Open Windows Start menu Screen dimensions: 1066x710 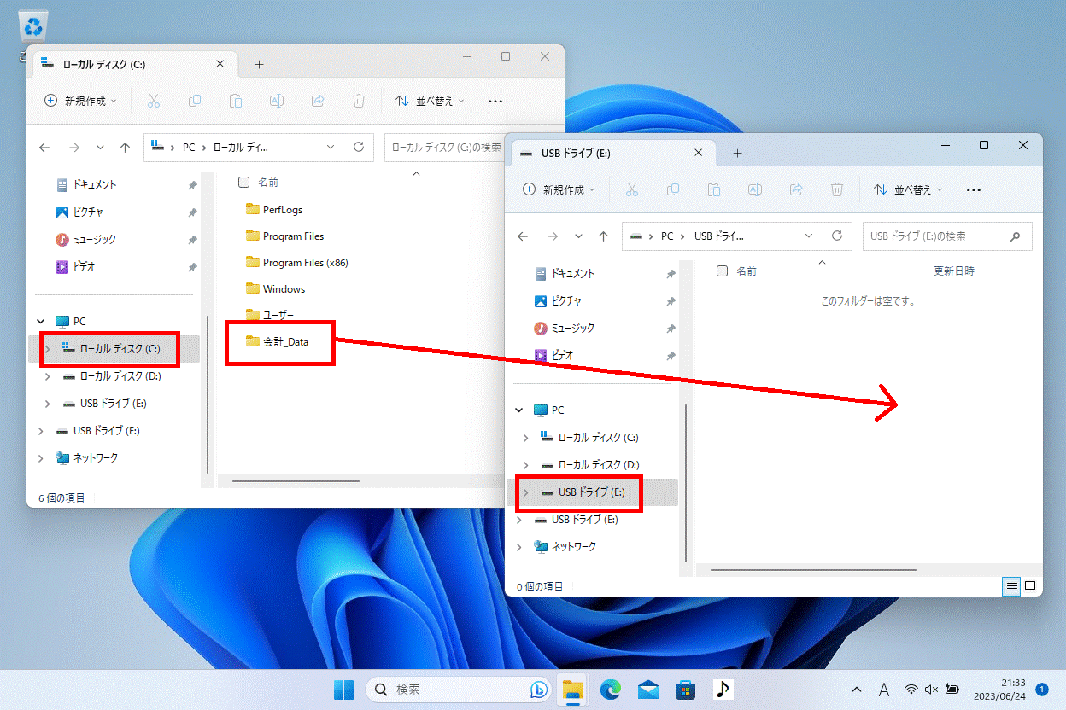[x=344, y=689]
